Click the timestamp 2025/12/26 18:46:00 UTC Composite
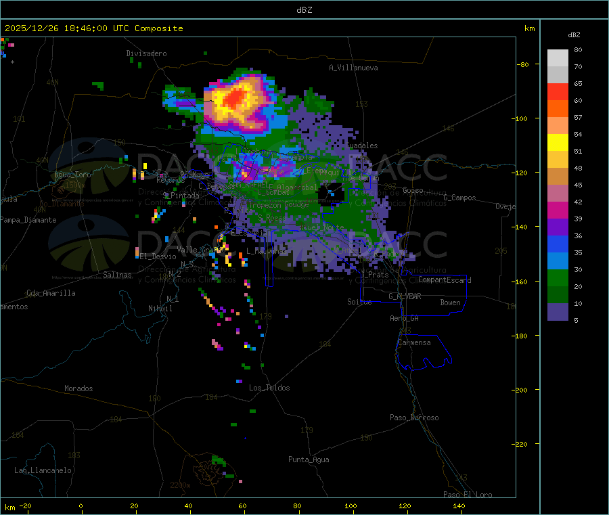Screen dimensions: 609x515 [x=93, y=28]
